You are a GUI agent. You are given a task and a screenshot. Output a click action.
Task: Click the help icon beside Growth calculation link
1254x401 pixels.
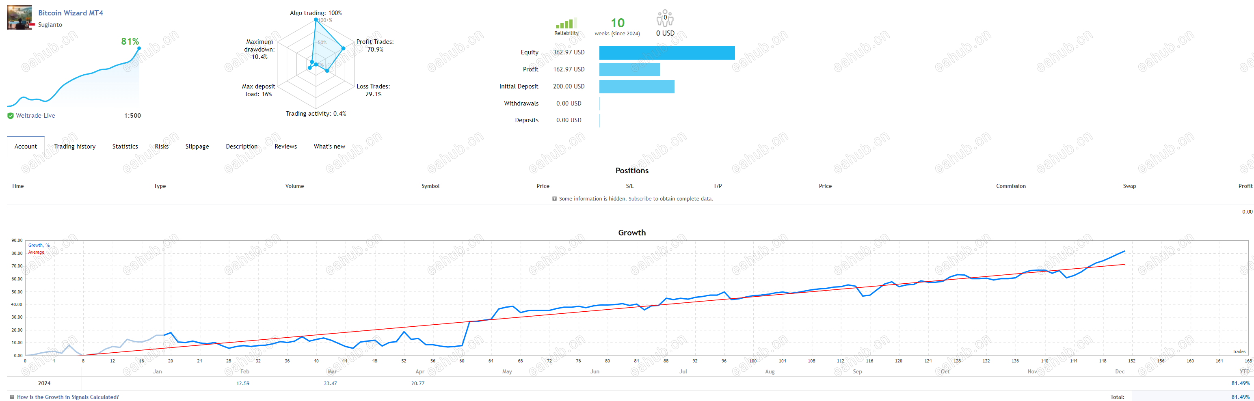click(x=12, y=397)
